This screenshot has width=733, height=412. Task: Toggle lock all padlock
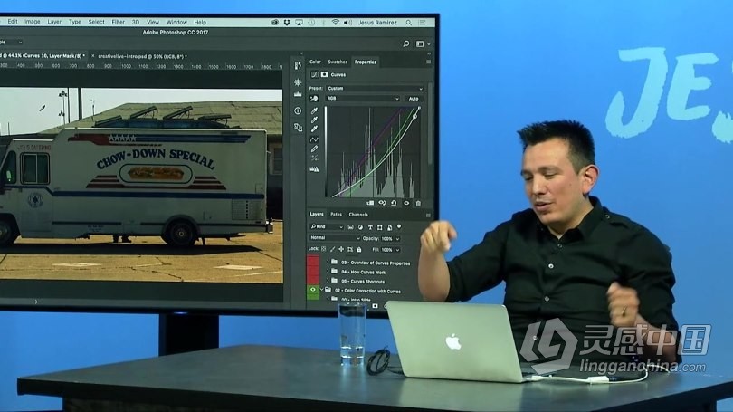pyautogui.click(x=359, y=249)
